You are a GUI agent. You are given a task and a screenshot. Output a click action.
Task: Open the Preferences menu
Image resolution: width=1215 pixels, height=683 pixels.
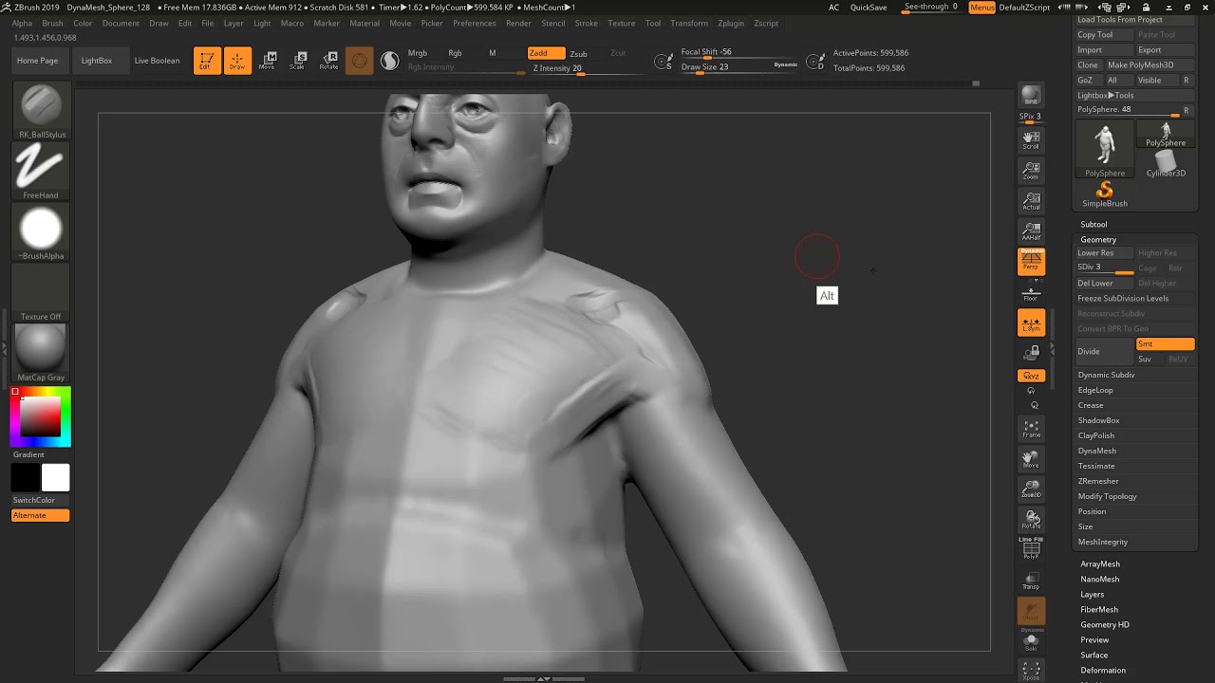coord(474,23)
